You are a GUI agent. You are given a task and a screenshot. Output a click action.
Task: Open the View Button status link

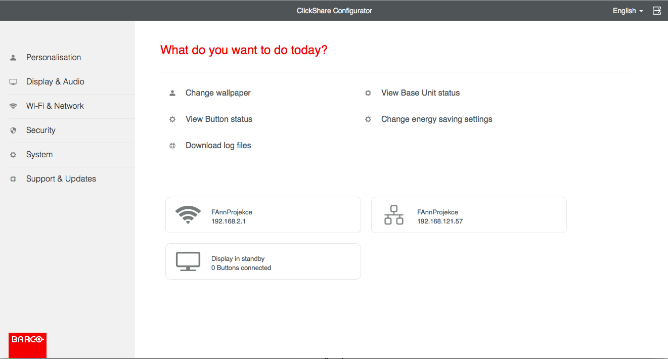click(218, 119)
